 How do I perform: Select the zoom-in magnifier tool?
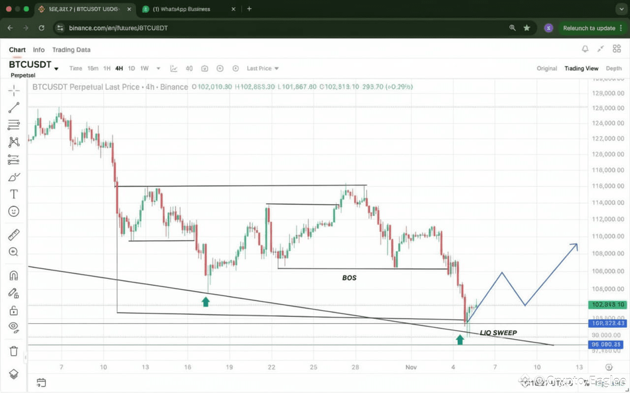[14, 252]
